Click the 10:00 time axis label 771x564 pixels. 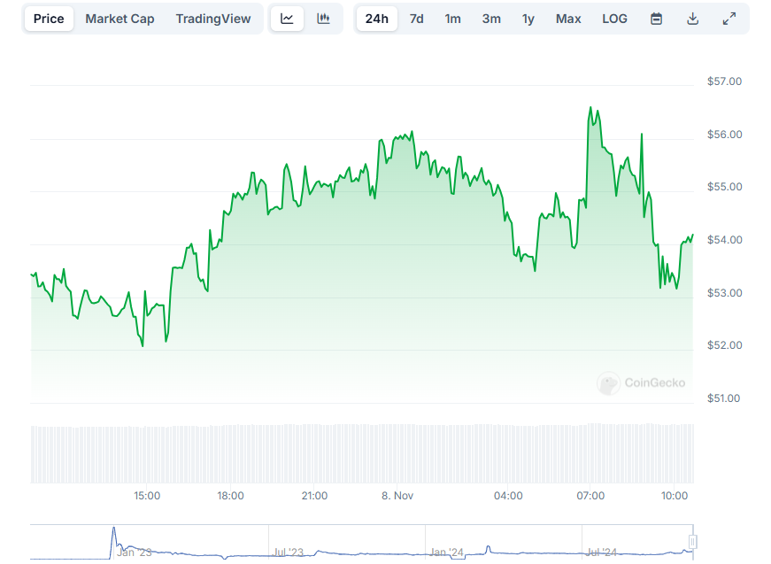675,496
